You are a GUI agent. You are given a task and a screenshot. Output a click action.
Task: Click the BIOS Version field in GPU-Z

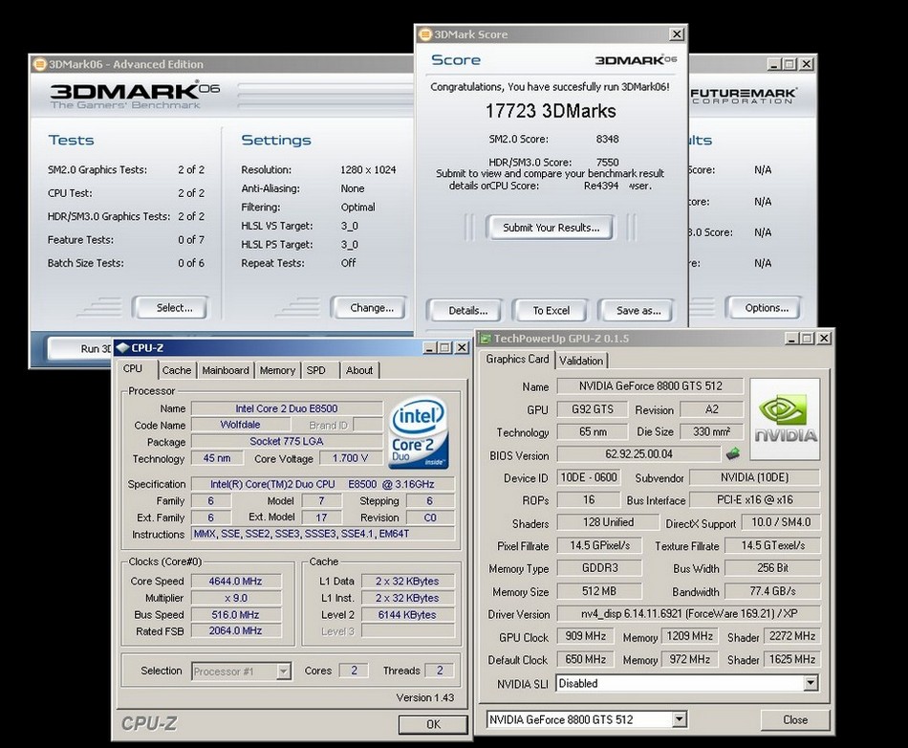(638, 454)
